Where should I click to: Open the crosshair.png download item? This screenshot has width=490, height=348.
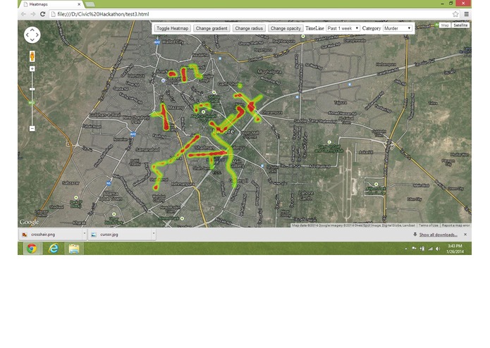pos(50,235)
